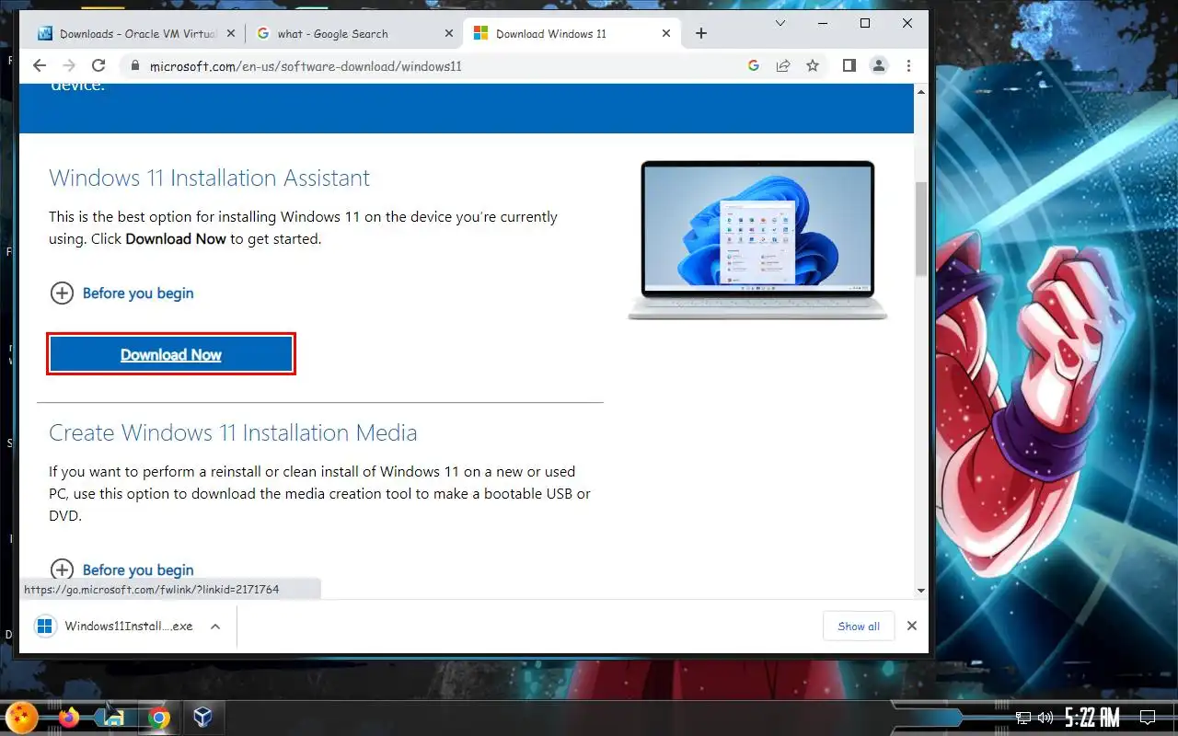Close the Download Windows 11 tab
1178x736 pixels.
coord(666,33)
